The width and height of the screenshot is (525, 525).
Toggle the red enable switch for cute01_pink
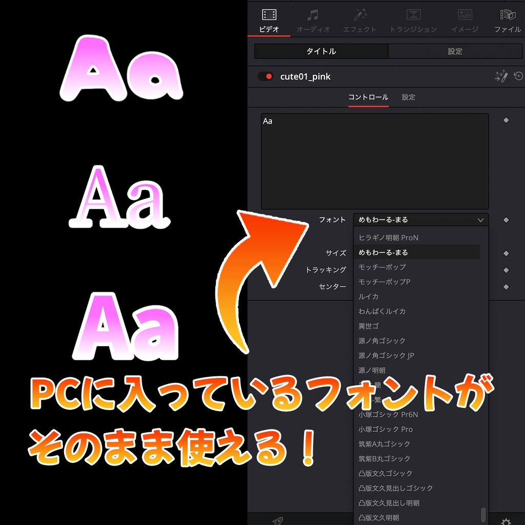[x=265, y=76]
